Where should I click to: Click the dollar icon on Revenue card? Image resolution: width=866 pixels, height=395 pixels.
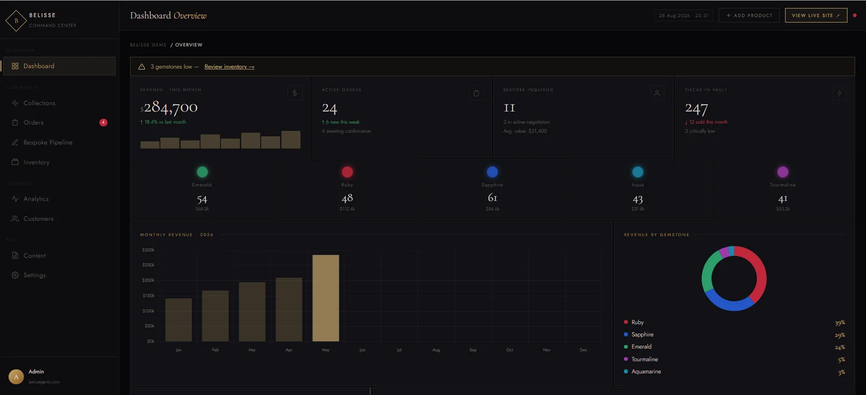[x=294, y=93]
